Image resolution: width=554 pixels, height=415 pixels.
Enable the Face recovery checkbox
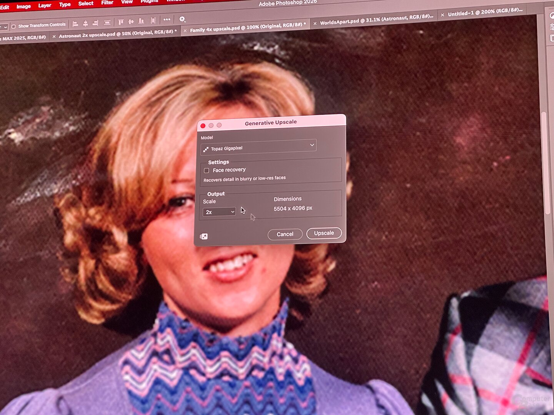pos(207,170)
